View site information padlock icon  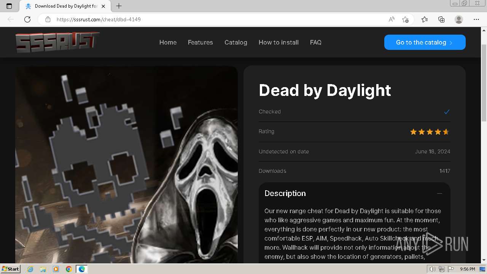click(x=48, y=19)
